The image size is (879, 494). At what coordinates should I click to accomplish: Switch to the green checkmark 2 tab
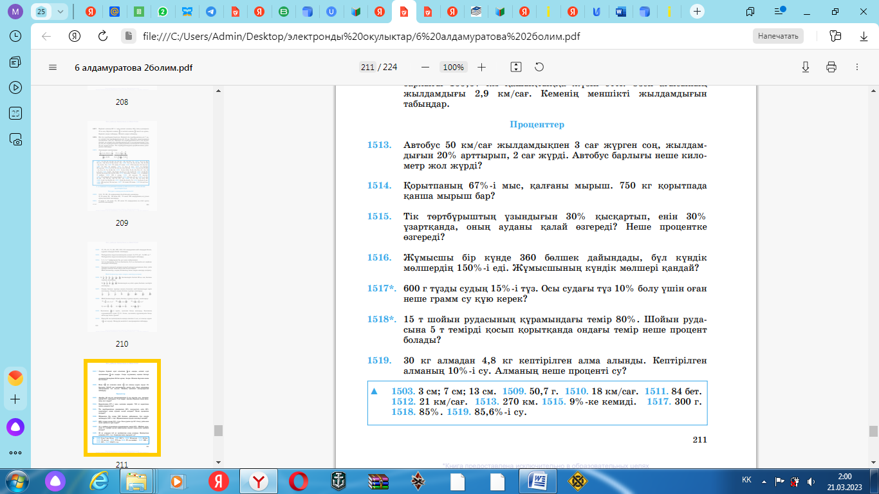163,12
